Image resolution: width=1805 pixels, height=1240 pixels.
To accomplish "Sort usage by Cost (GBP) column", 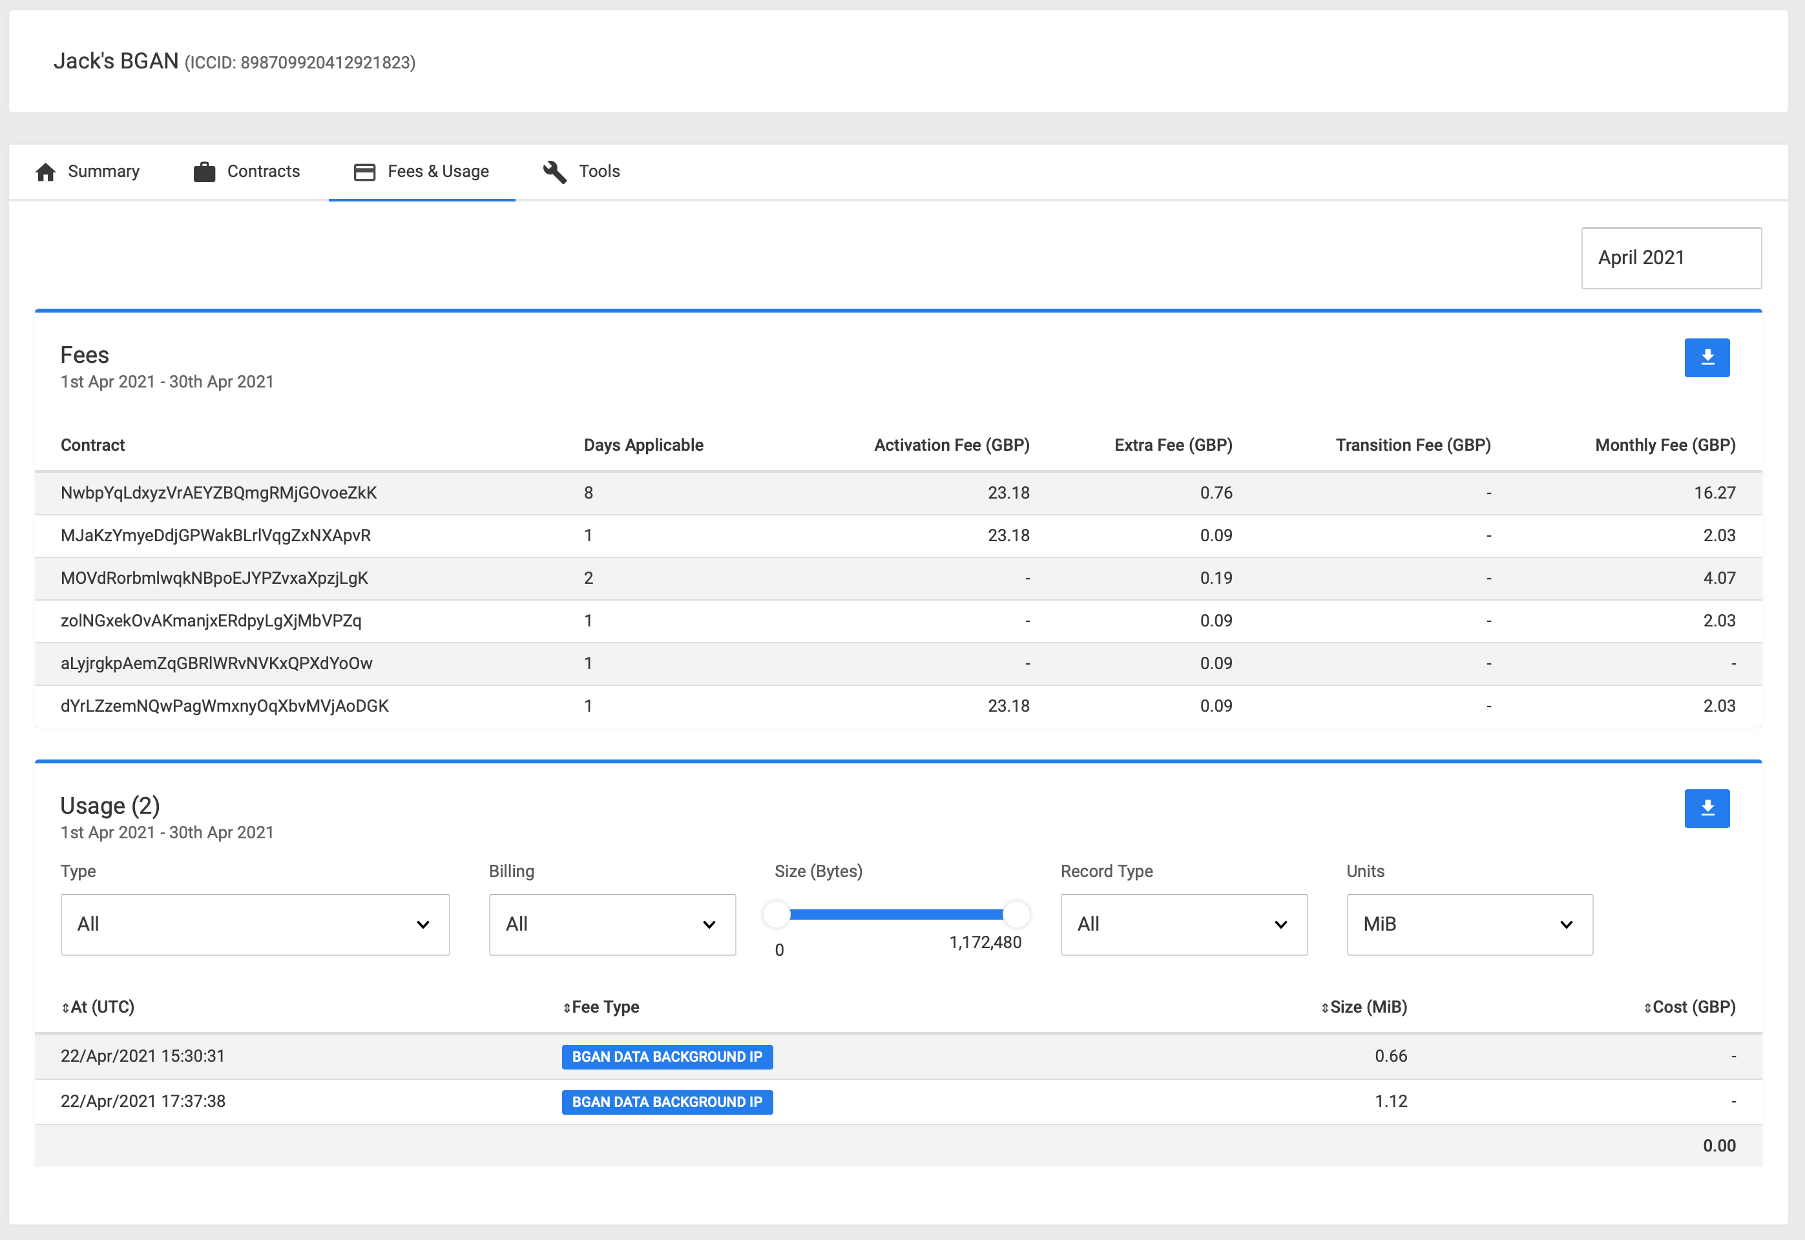I will pos(1689,1007).
